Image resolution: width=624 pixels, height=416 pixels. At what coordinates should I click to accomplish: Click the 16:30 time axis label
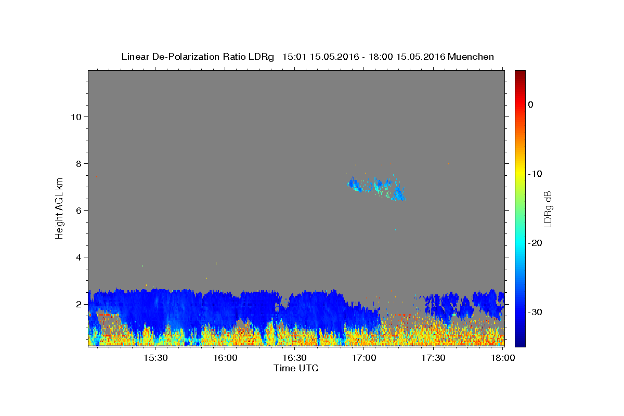pyautogui.click(x=295, y=358)
